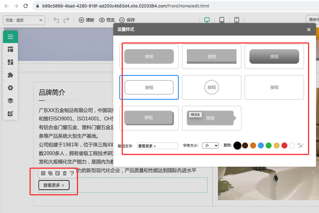319x213 pixels.
Task: Open the 页面:首页 page dropdown
Action: [x=24, y=20]
